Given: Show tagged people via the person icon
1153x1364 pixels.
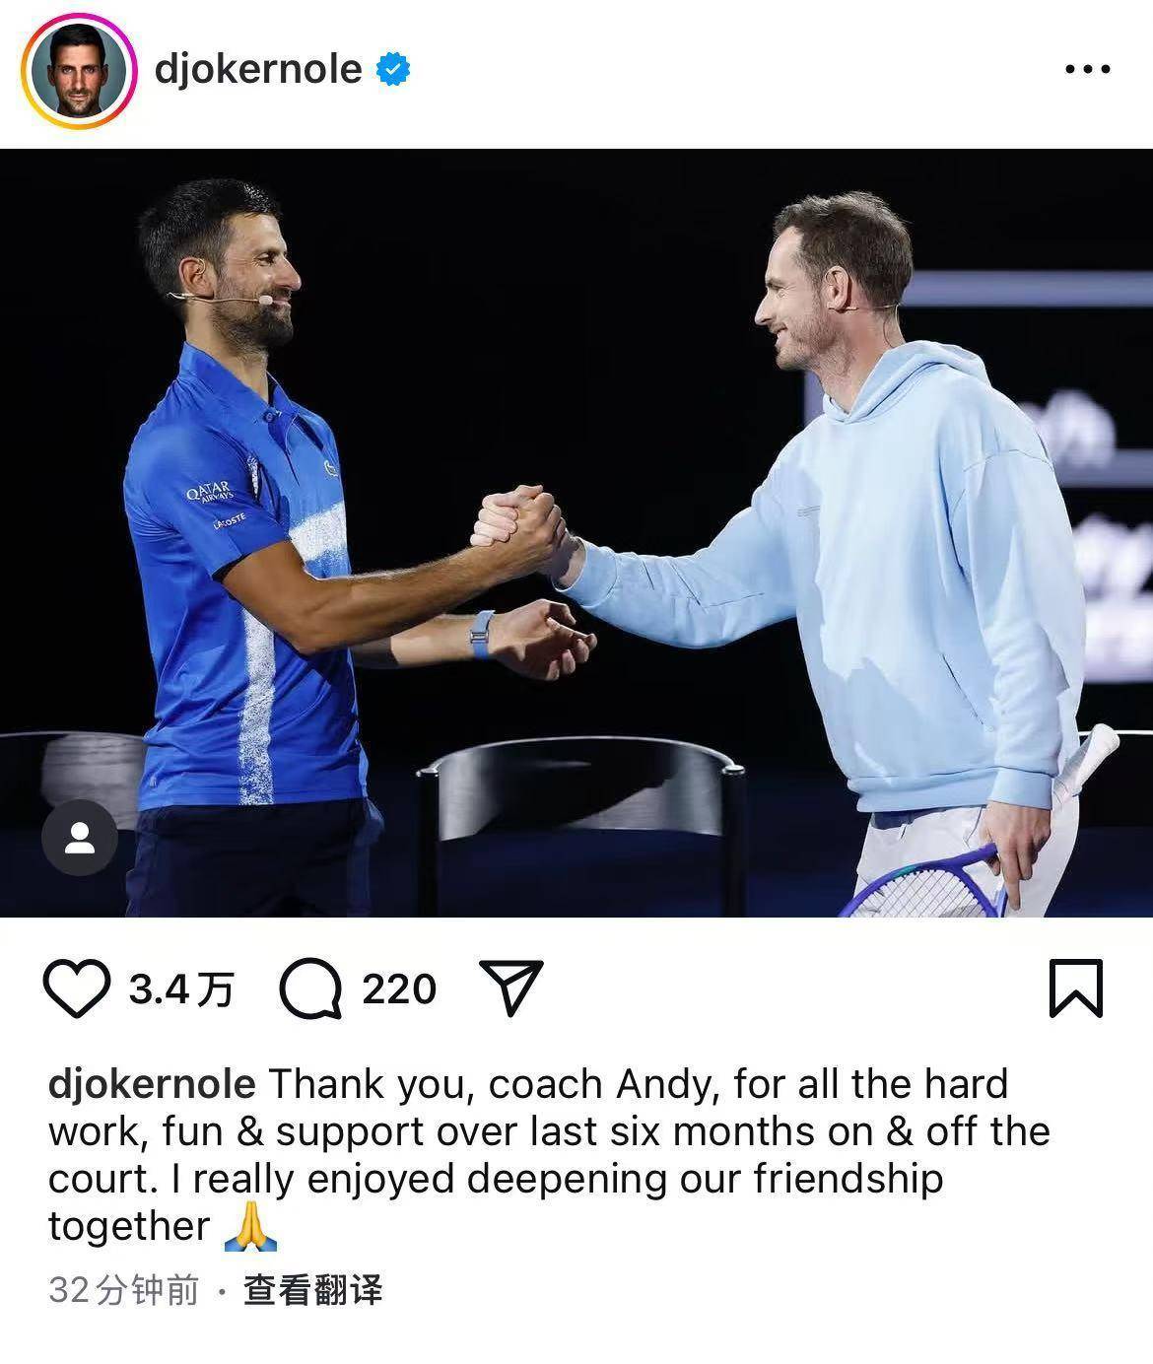Looking at the screenshot, I should point(80,838).
